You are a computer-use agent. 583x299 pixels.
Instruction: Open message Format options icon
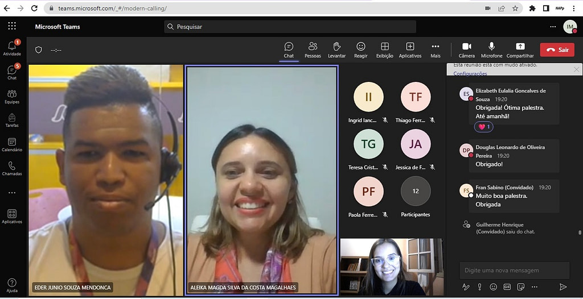coord(466,286)
